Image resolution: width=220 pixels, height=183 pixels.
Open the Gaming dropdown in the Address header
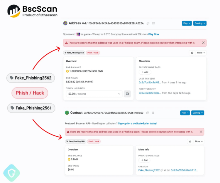tap(200, 23)
